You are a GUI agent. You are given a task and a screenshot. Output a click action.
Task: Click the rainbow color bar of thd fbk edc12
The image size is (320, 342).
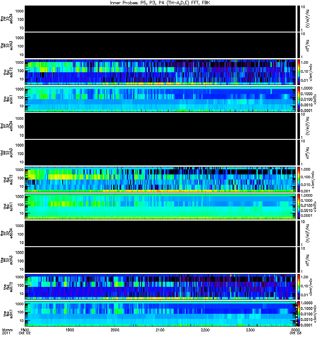[299, 180]
